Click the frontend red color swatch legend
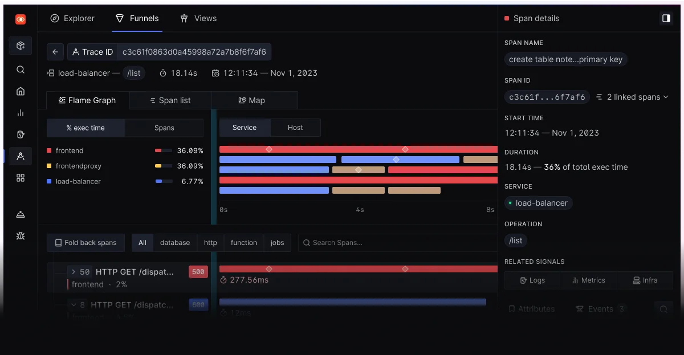This screenshot has width=684, height=355. tap(50, 150)
